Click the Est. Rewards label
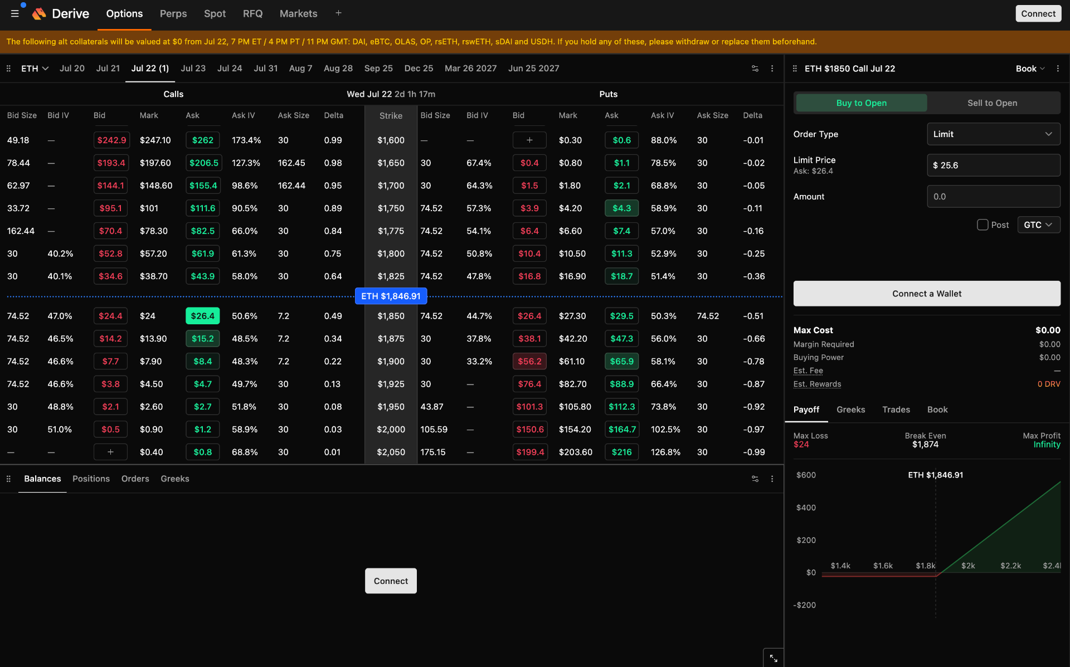The width and height of the screenshot is (1070, 667). point(817,384)
